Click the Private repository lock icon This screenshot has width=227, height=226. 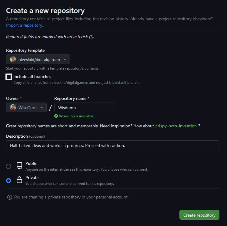point(19,180)
